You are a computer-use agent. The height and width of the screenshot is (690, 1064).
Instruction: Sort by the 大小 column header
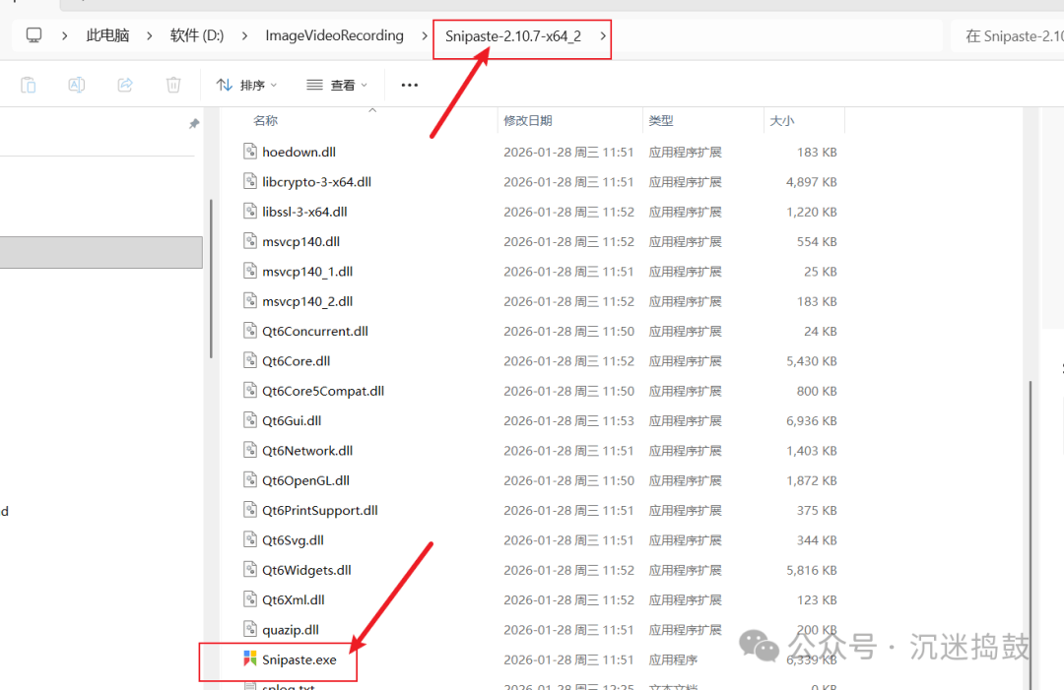pyautogui.click(x=782, y=120)
